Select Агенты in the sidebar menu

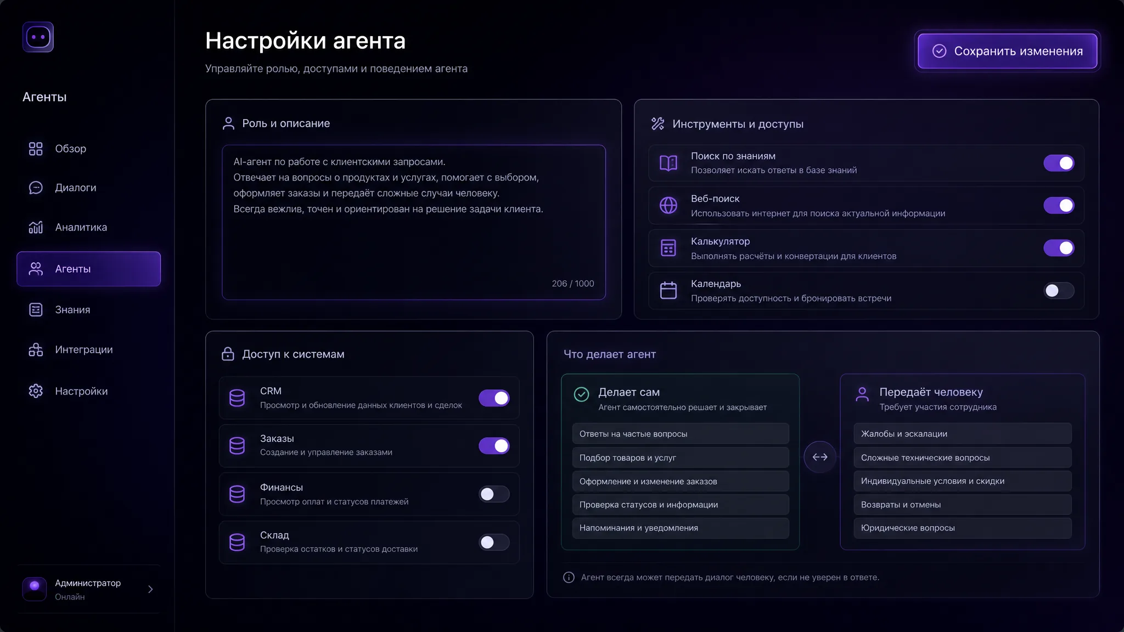tap(88, 269)
